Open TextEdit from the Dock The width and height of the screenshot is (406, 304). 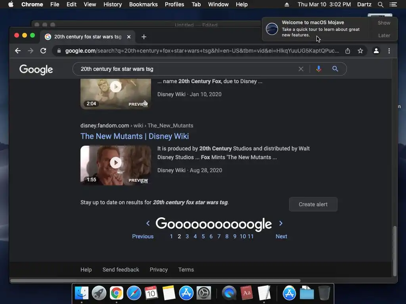click(264, 293)
